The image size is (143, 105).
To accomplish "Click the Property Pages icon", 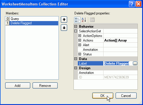I will [92, 20].
